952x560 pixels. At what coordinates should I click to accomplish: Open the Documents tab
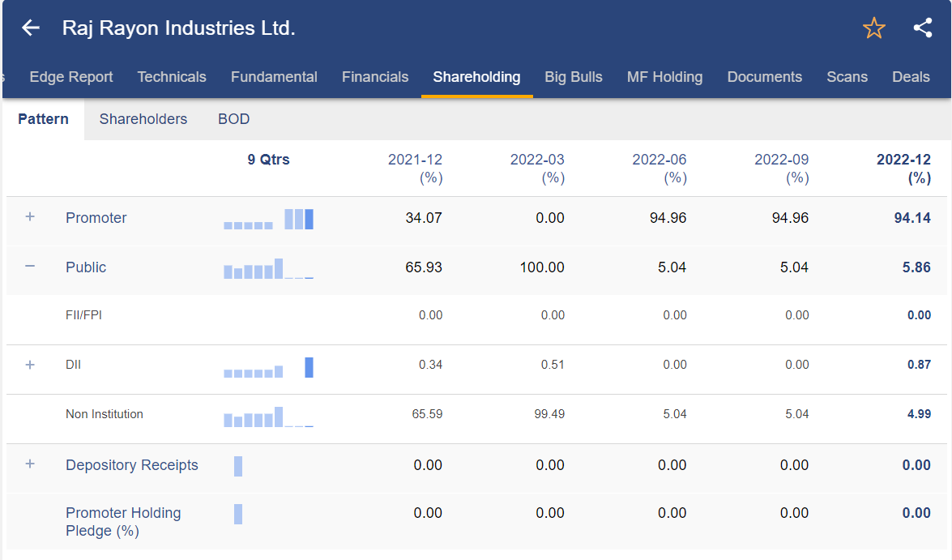pos(764,77)
